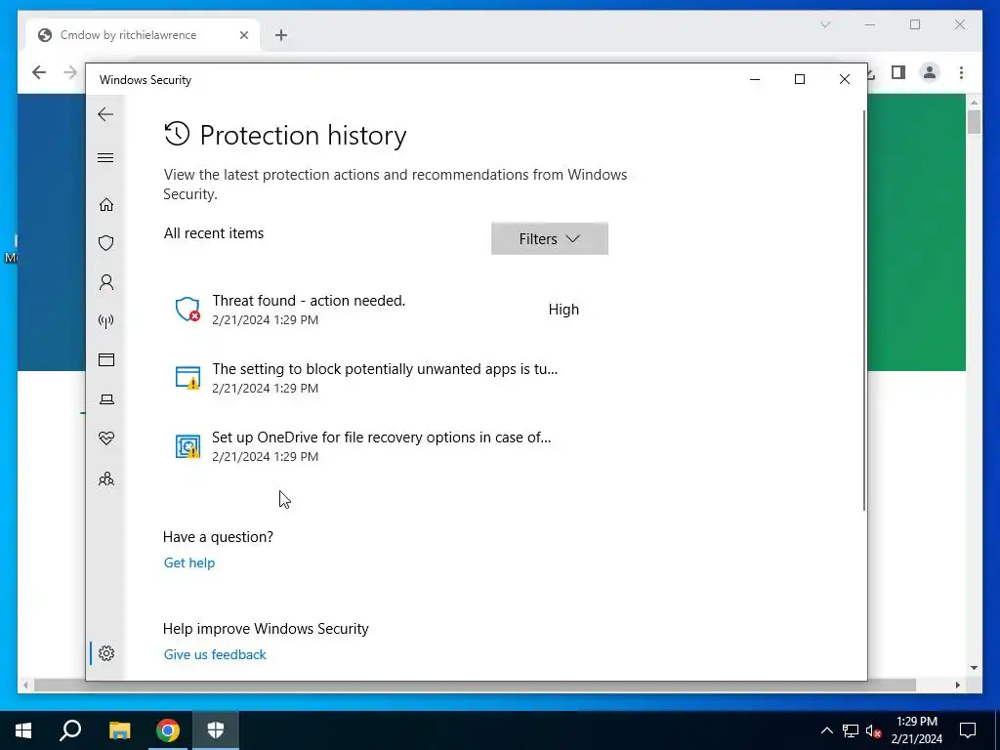The image size is (1000, 750).
Task: Click the unwanted apps warning icon
Action: [x=187, y=378]
